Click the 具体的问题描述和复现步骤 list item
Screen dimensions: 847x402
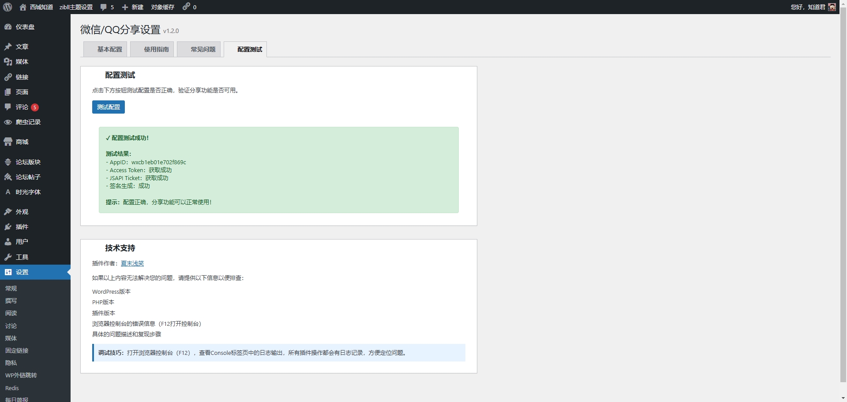[127, 334]
